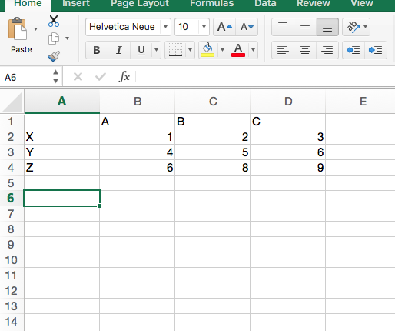Decrease indent icon
Viewport: 395px width, 331px height.
tap(354, 50)
